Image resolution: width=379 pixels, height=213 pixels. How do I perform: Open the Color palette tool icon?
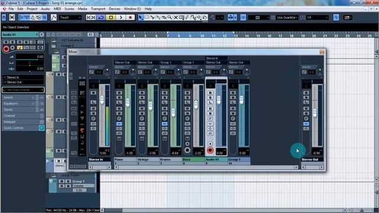point(347,17)
